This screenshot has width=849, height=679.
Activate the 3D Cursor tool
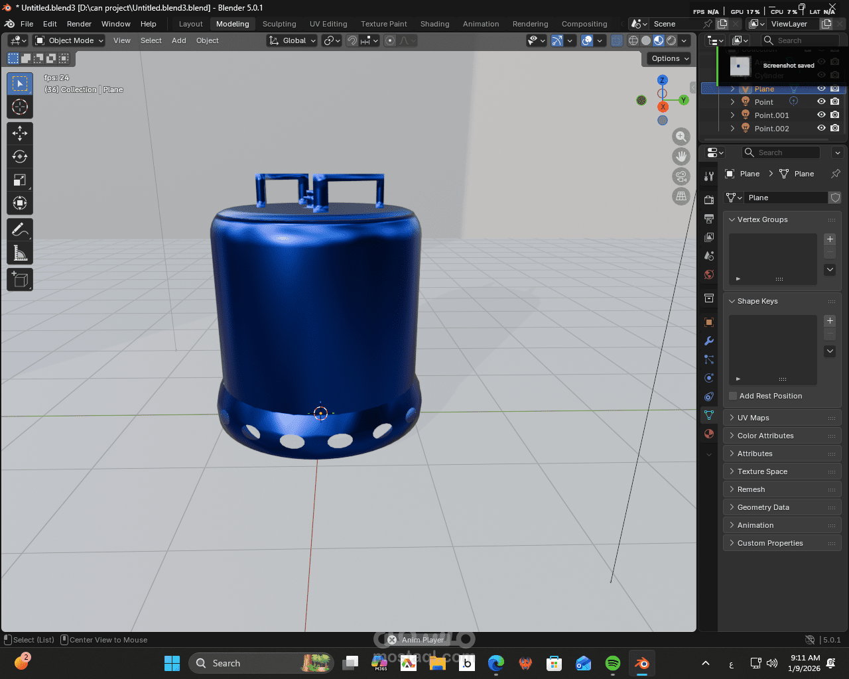coord(20,107)
